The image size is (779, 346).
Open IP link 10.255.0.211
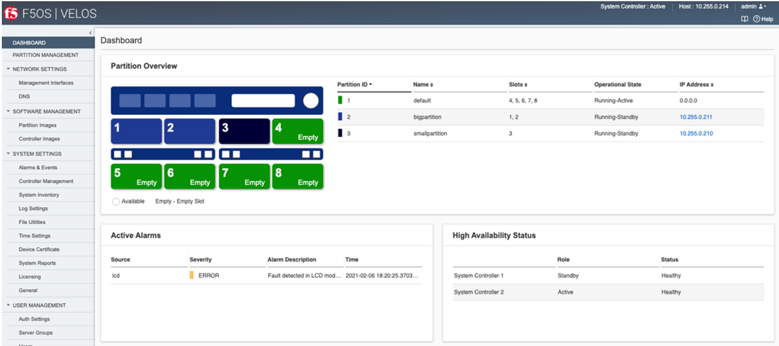696,117
